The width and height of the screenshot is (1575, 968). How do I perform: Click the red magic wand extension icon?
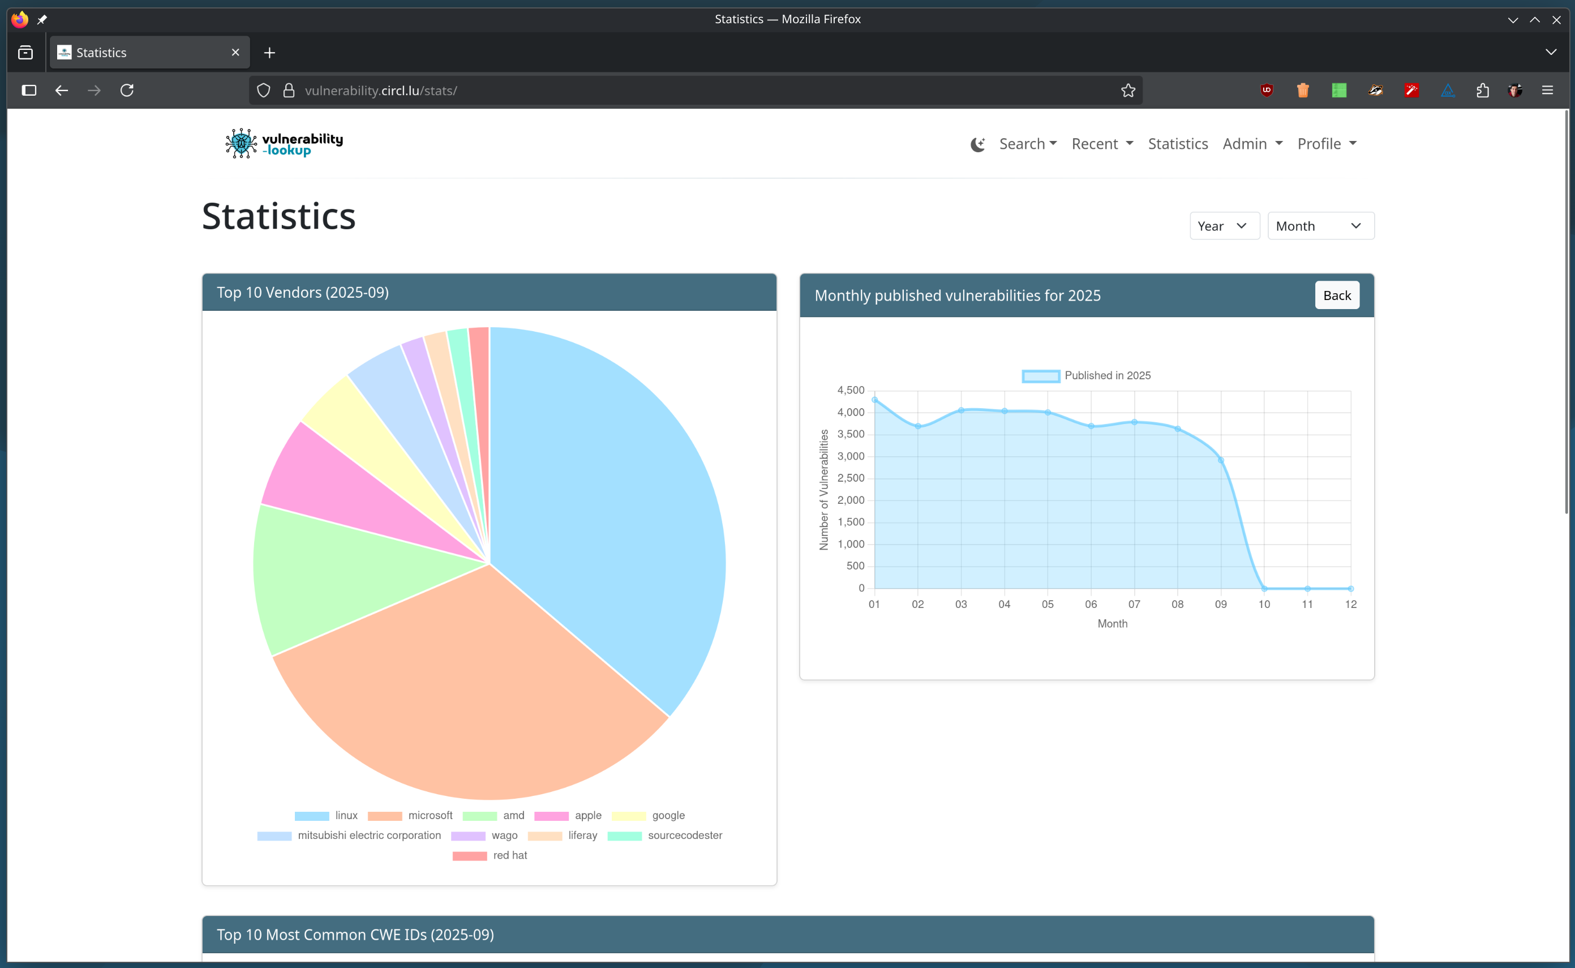click(x=1413, y=90)
